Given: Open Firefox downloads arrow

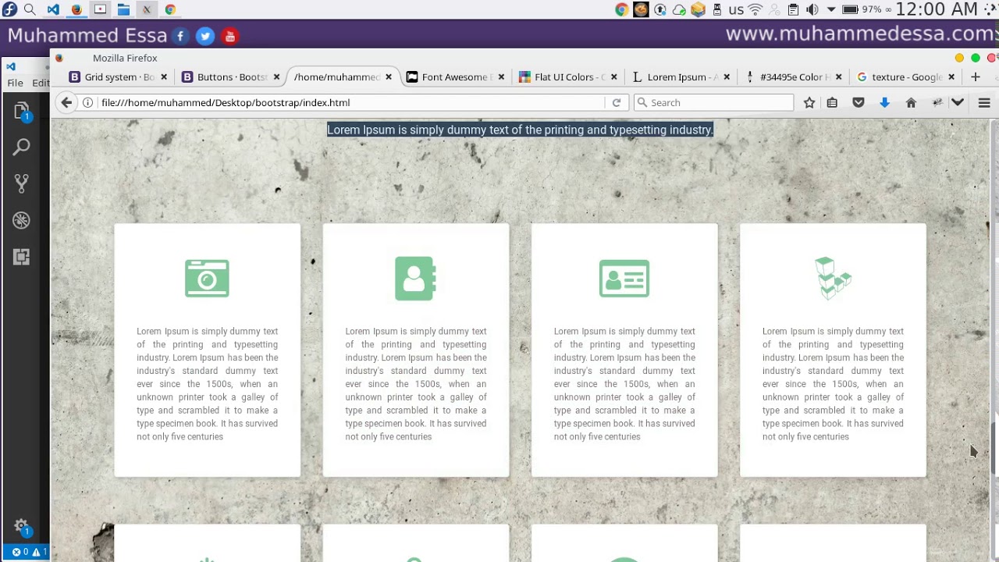Looking at the screenshot, I should point(884,102).
